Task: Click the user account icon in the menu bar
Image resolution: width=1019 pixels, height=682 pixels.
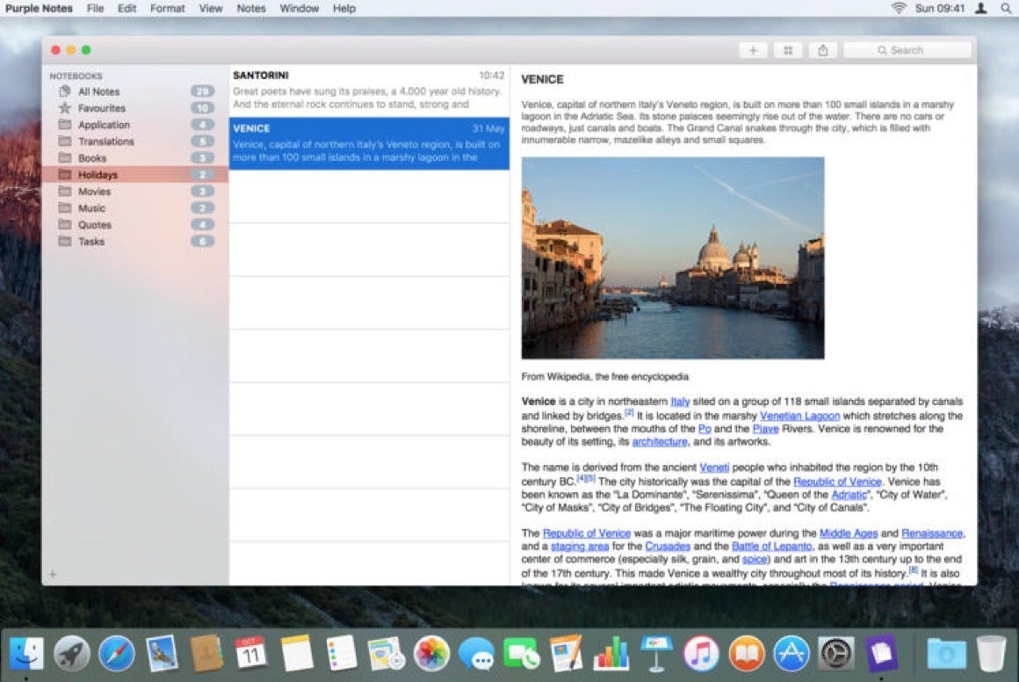Action: pos(981,9)
